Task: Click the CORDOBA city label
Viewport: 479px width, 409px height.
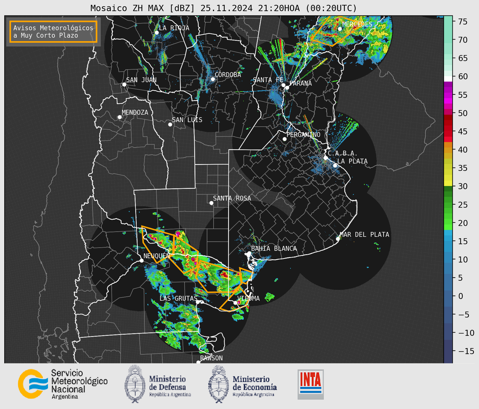Action: tap(228, 75)
